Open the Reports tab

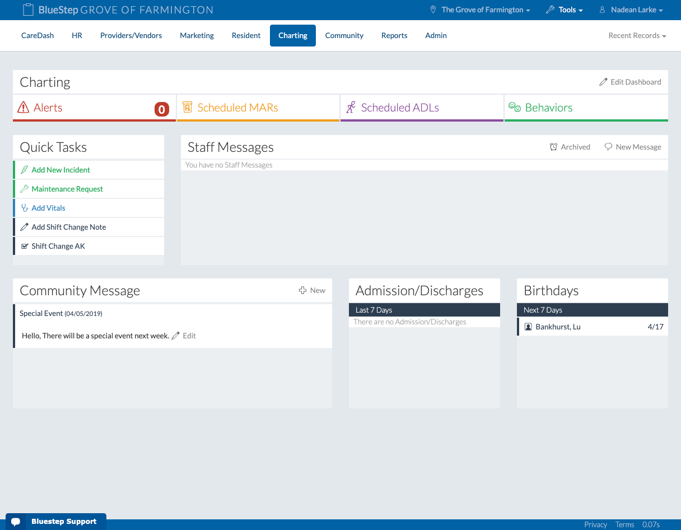coord(394,35)
